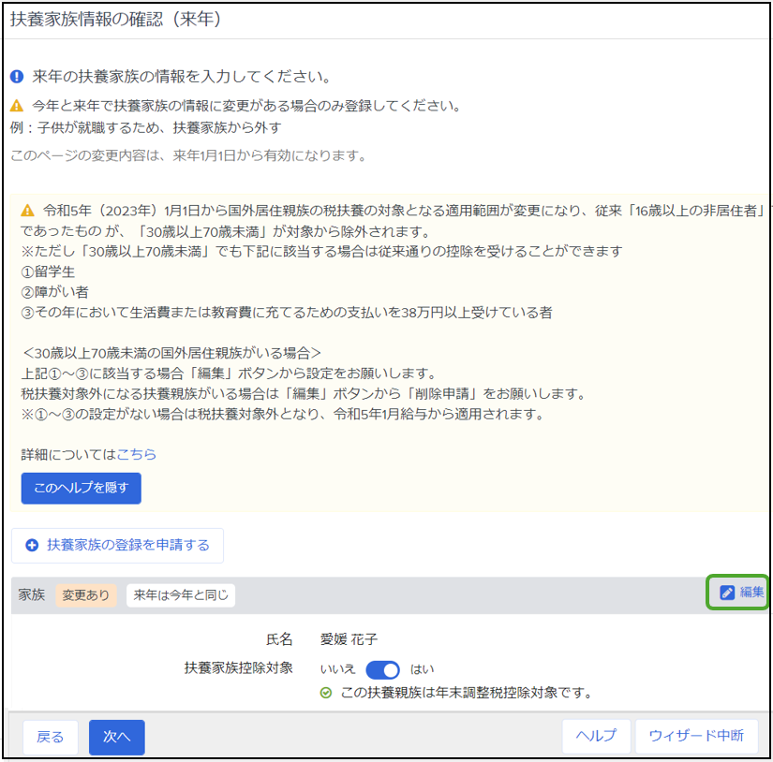Click the line ①留学生

[48, 271]
